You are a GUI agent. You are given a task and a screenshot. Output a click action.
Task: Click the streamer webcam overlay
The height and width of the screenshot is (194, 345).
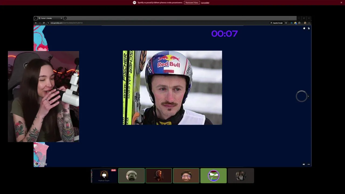[x=43, y=96]
